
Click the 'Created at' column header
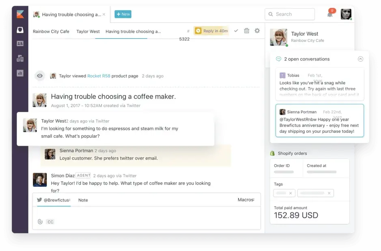(316, 166)
